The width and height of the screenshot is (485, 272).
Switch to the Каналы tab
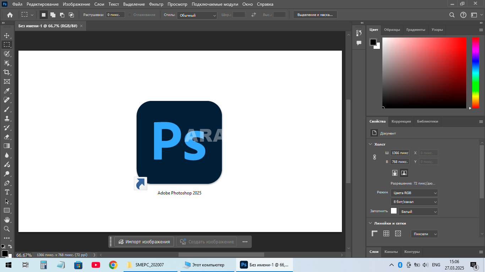391,252
